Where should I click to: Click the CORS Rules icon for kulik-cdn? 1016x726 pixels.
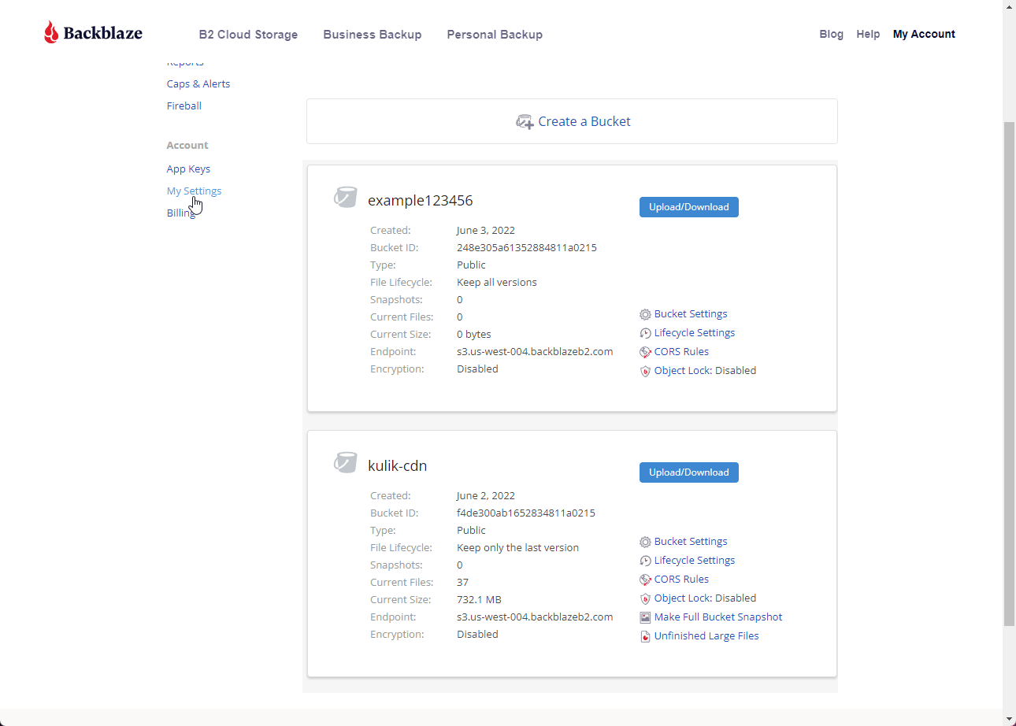[x=645, y=580]
